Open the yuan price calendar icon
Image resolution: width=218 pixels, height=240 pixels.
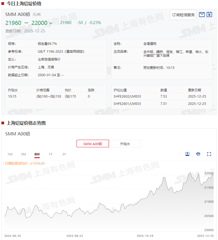click(x=209, y=15)
